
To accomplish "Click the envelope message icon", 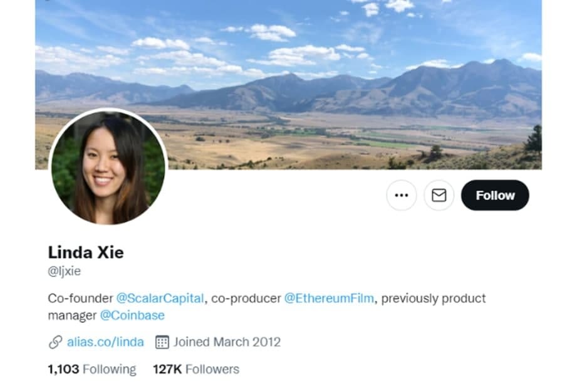I will point(439,195).
